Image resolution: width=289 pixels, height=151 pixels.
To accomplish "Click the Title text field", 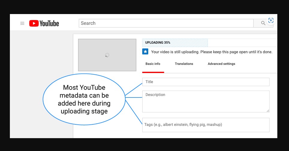I will (x=206, y=82).
